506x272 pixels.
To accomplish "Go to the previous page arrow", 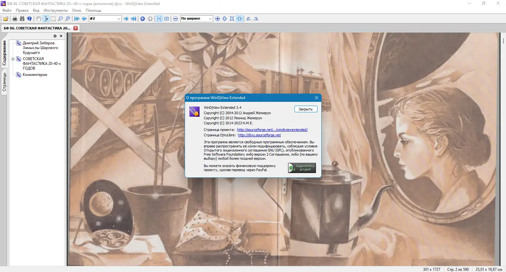I will coord(84,19).
